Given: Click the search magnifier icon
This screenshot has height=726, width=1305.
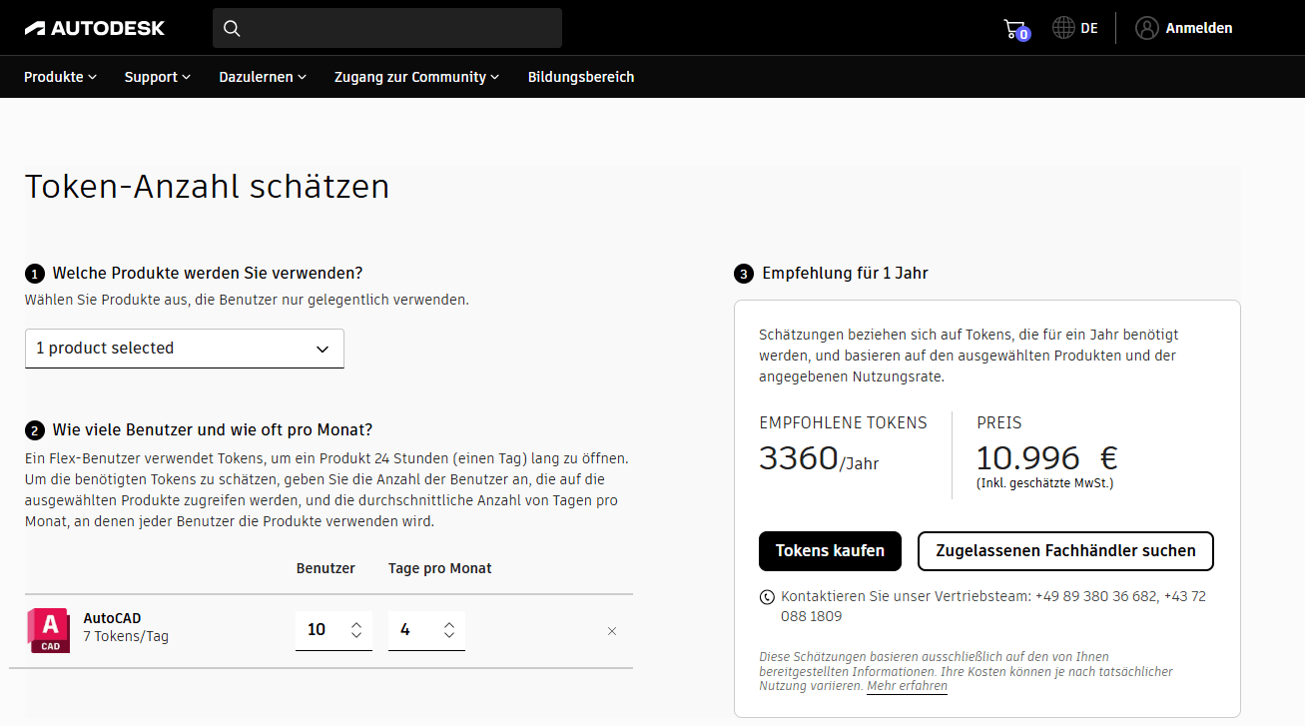Looking at the screenshot, I should [x=232, y=28].
